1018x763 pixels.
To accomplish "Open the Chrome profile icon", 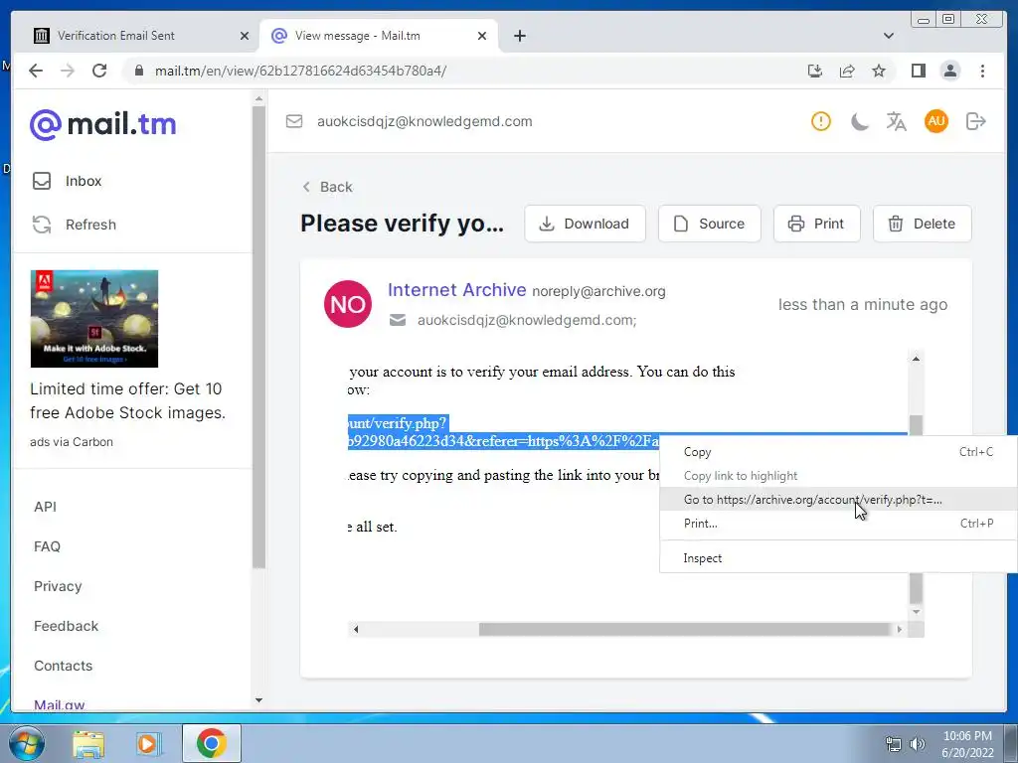I will [949, 71].
